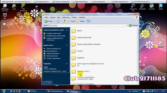Open the Need for Speed Shift folder

click(81, 37)
